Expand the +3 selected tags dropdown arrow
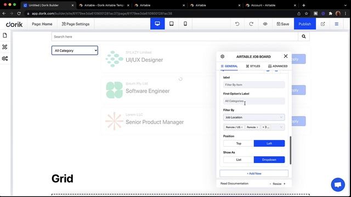This screenshot has width=351, height=197. tap(281, 127)
